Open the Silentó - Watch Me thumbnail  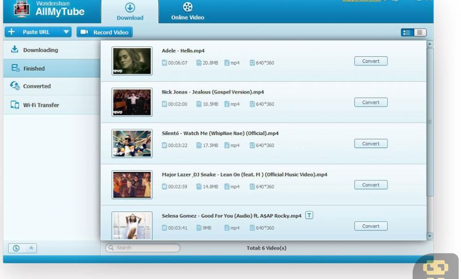pos(132,144)
